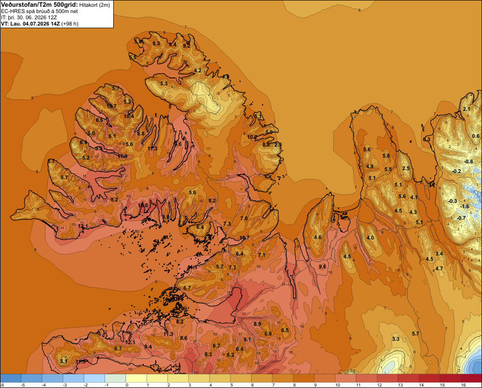
Task: Select the legend swatch between -1 and 0
Action: [x=116, y=378]
